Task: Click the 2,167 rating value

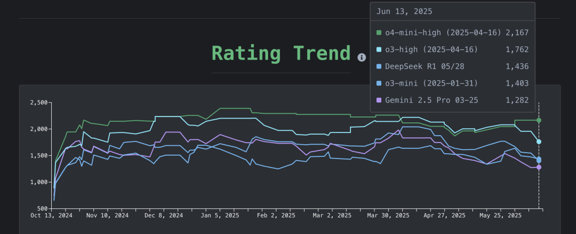Action: tap(517, 32)
